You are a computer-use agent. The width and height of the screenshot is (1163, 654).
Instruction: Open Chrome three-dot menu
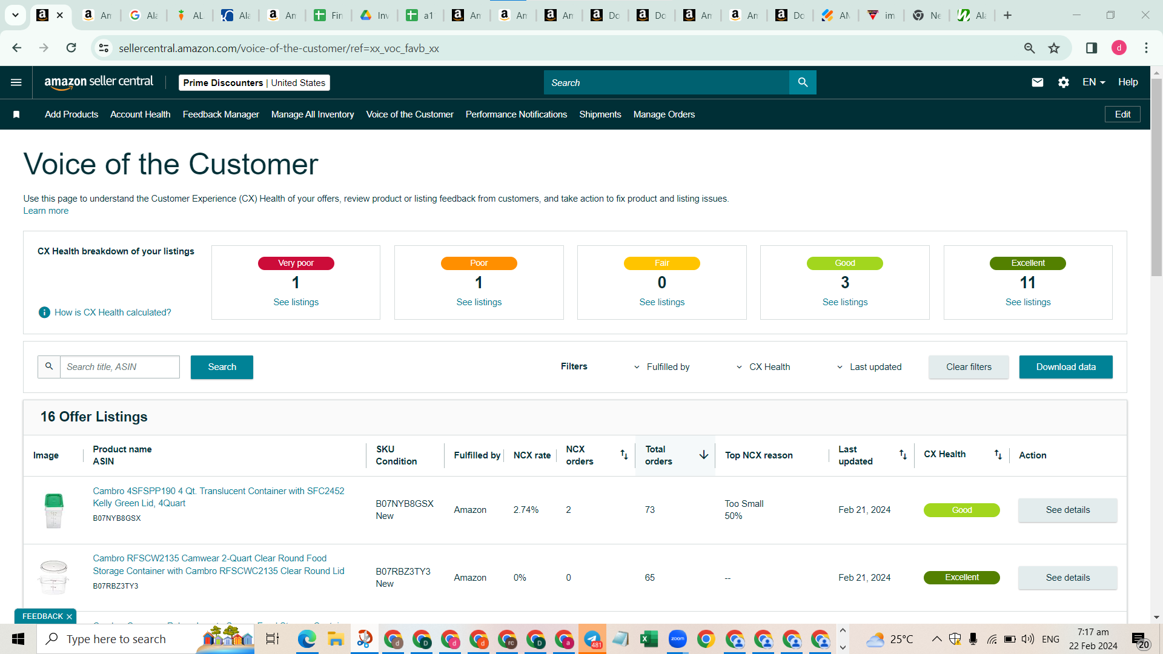1146,48
